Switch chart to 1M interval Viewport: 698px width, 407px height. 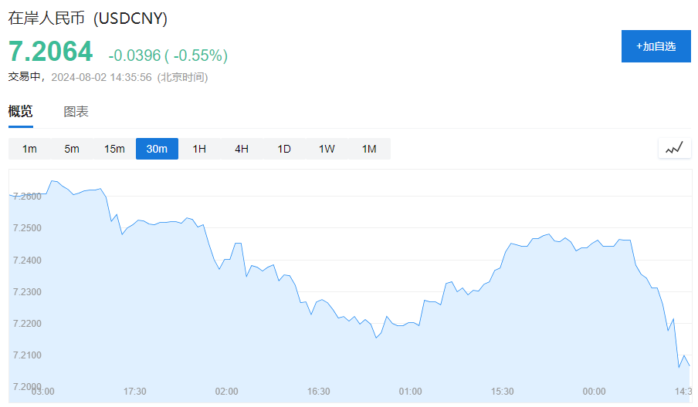tap(369, 149)
